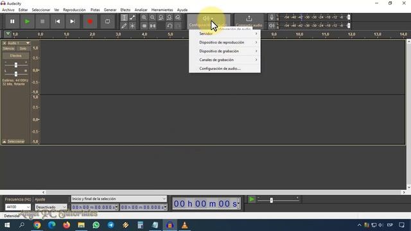Click the Compartir audio share button

249,21
